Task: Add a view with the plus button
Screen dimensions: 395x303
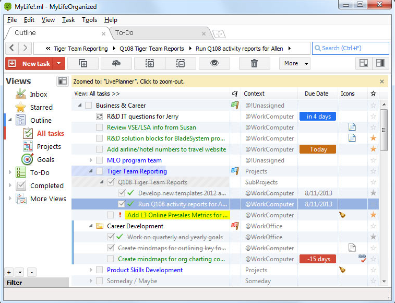Action: click(9, 272)
